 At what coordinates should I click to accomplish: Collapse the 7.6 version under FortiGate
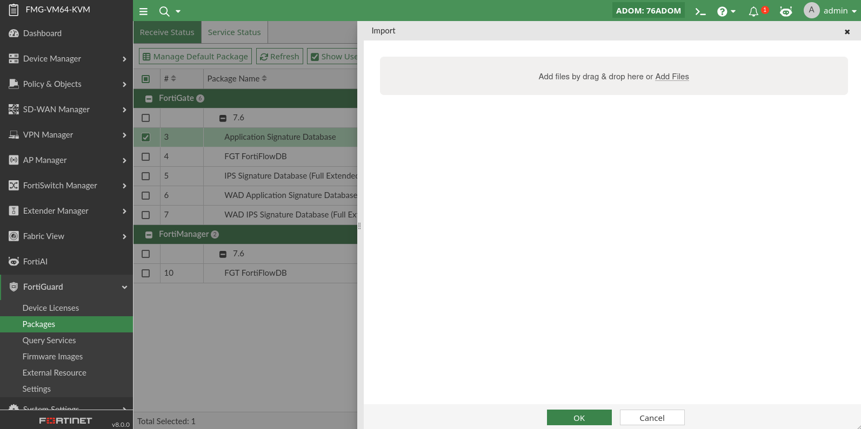point(223,118)
